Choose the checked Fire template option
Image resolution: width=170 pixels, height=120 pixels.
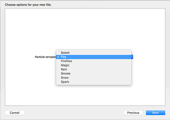(94, 57)
